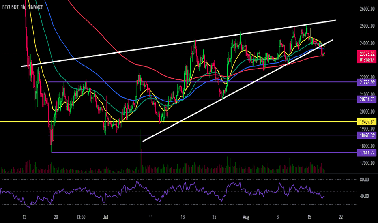Click the 13:30 label on time axis
Viewport: 378px width, 223px height.
[81, 217]
